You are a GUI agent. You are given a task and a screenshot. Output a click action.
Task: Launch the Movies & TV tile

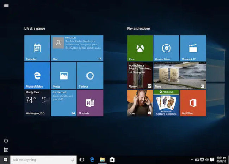tap(193, 48)
